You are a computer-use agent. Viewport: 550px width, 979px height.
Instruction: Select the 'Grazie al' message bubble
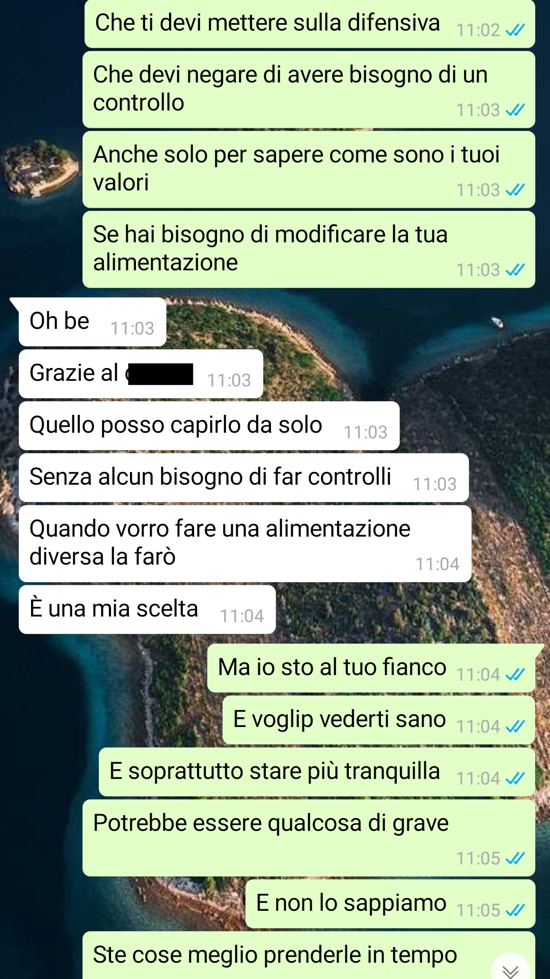pyautogui.click(x=141, y=374)
